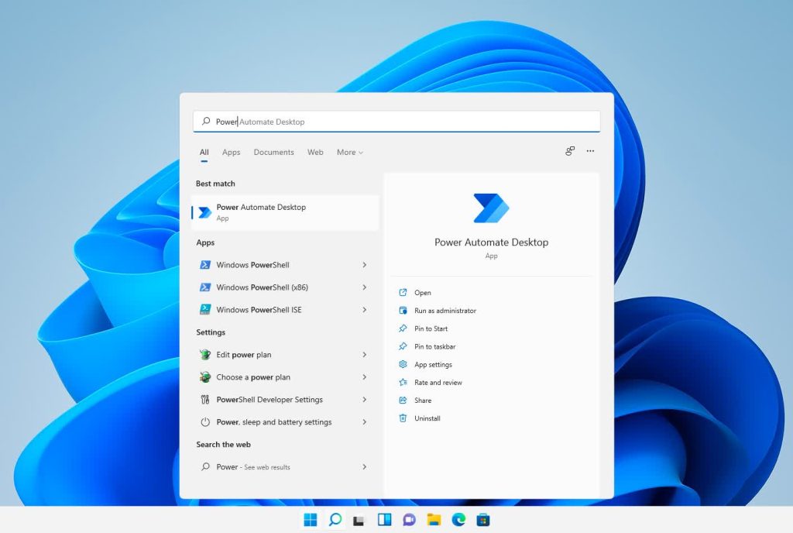
Task: Open the search options people icon
Action: pos(570,151)
